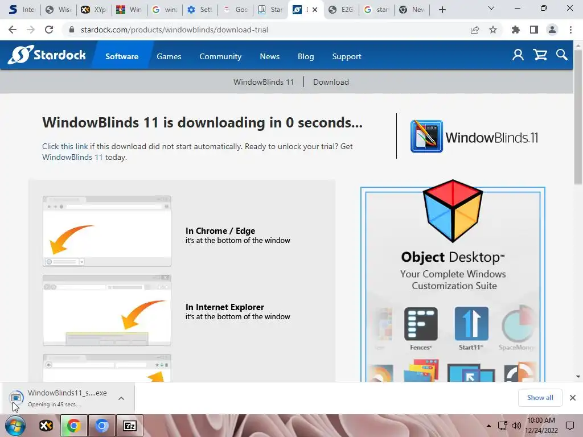The width and height of the screenshot is (583, 437).
Task: Open the News menu item
Action: [x=269, y=56]
